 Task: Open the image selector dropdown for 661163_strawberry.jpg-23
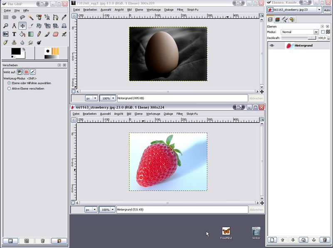[x=319, y=10]
